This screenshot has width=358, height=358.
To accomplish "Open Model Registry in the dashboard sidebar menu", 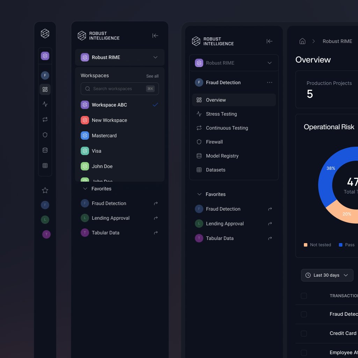I will point(234,156).
